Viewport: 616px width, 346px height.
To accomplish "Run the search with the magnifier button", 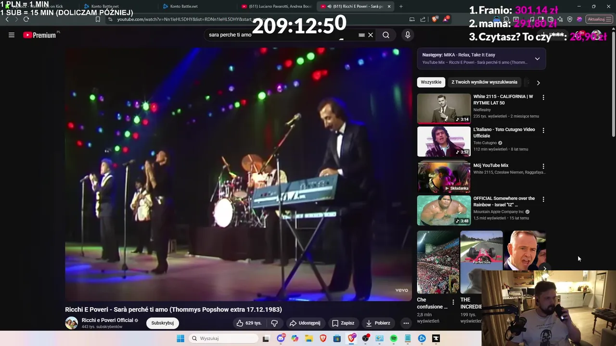I will tap(386, 35).
